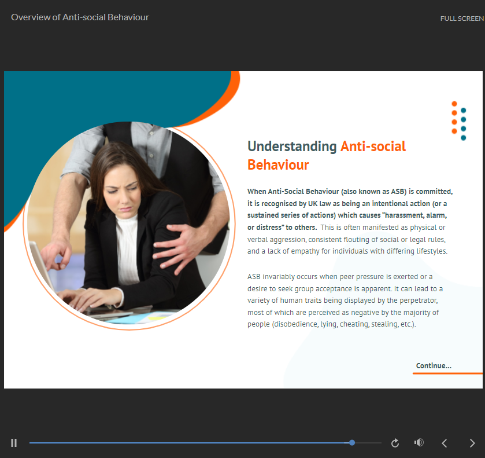
Task: Click the column of orange dots
Action: (x=454, y=118)
